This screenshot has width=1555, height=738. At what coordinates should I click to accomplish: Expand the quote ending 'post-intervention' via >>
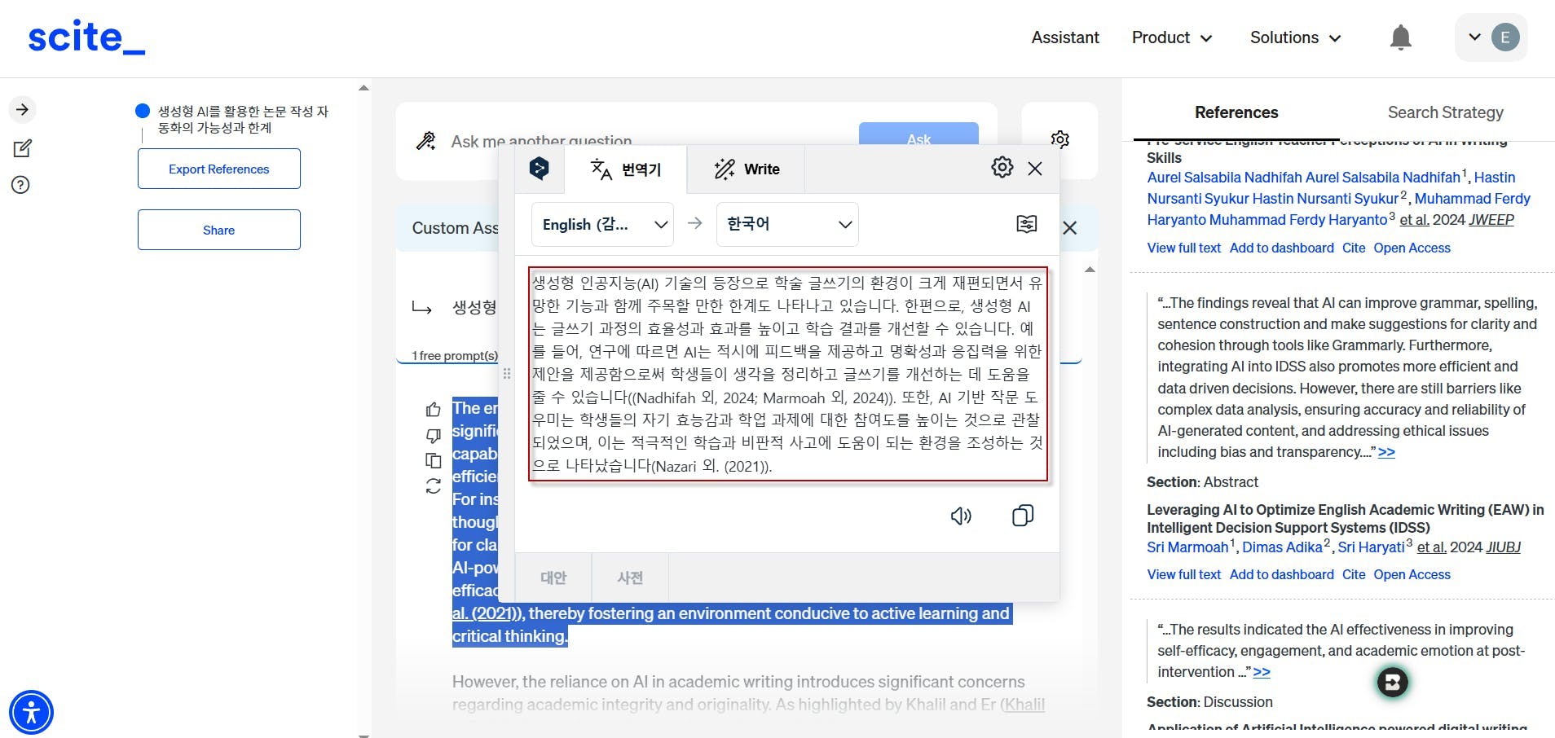(1262, 672)
